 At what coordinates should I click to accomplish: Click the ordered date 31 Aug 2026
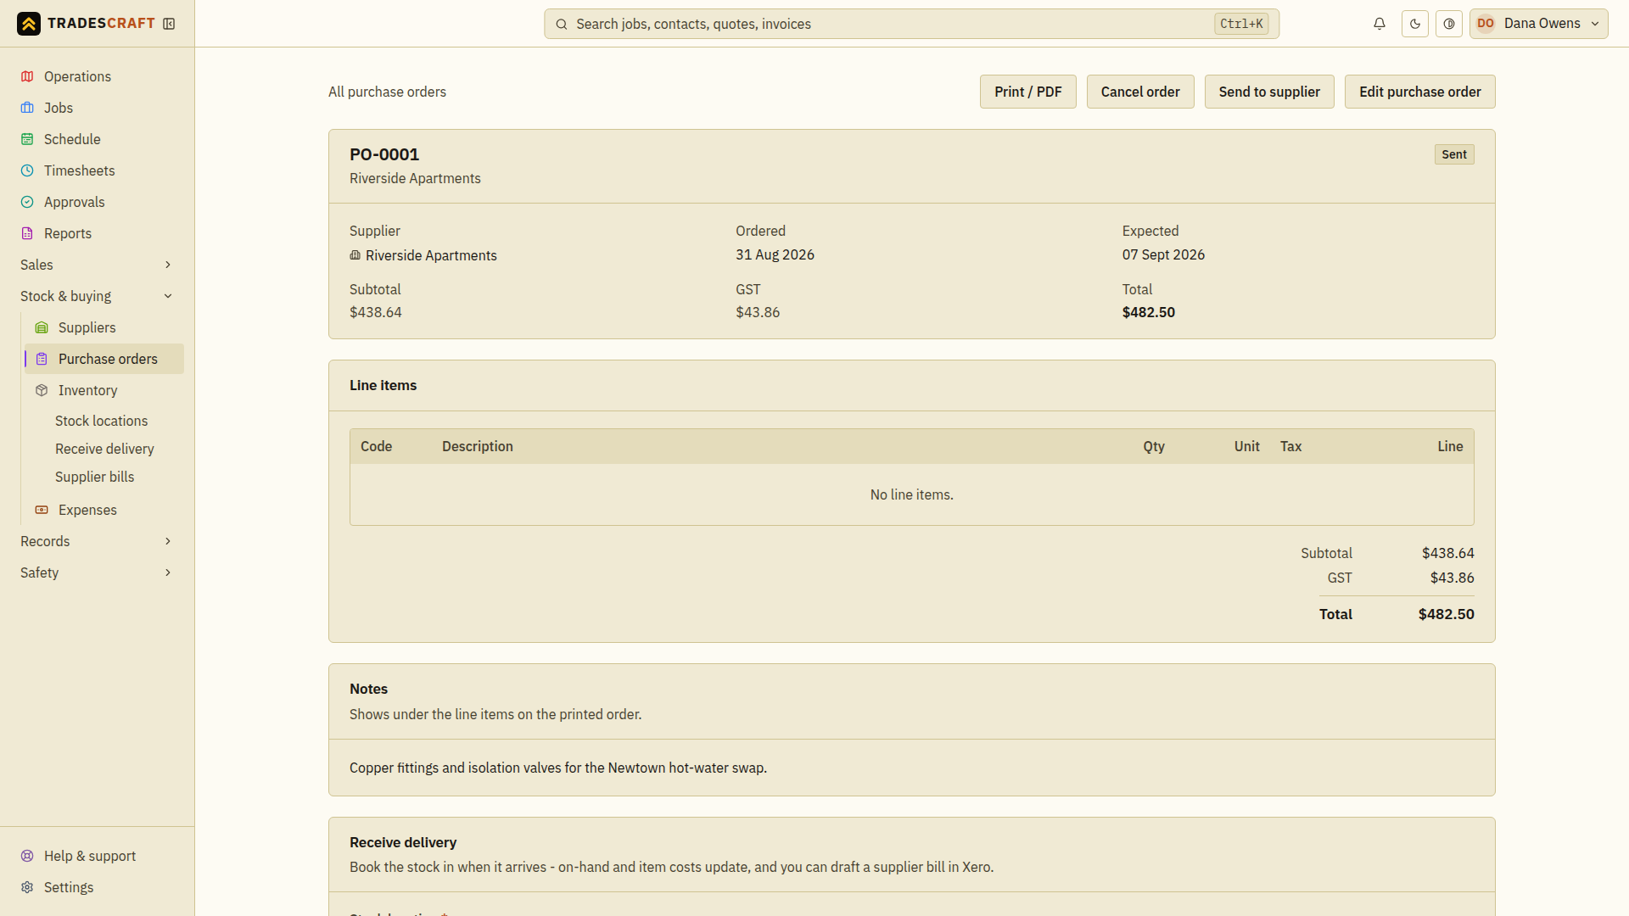pos(775,254)
